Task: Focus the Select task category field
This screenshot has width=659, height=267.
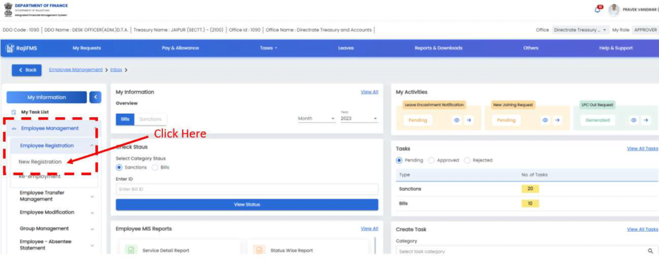Action: click(527, 251)
